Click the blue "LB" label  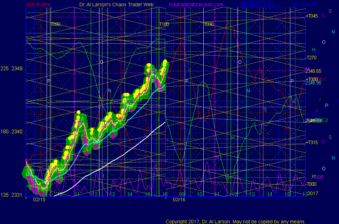click(x=315, y=115)
